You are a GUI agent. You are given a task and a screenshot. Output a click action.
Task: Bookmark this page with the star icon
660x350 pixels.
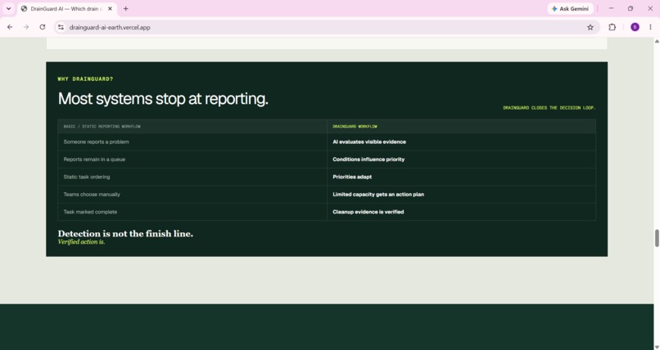coord(590,27)
